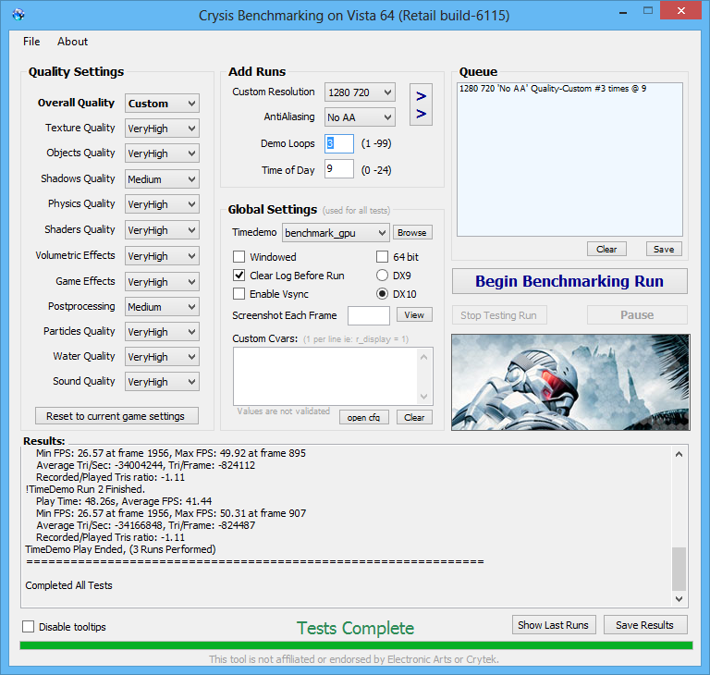Expand the Shadows Quality dropdown
This screenshot has height=675, width=710.
tap(162, 179)
